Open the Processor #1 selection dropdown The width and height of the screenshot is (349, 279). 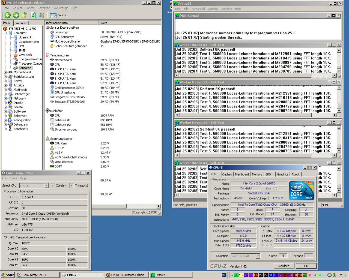(x=258, y=256)
